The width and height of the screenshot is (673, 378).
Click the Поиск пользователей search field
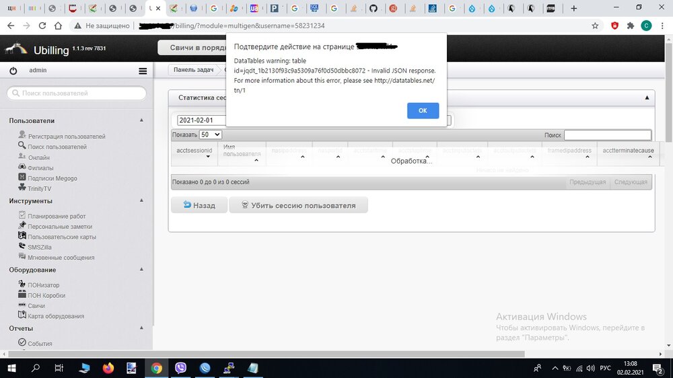tap(76, 93)
